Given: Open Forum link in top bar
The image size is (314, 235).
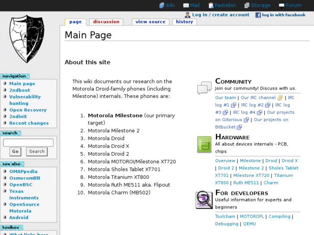Looking at the screenshot, I should [x=293, y=6].
